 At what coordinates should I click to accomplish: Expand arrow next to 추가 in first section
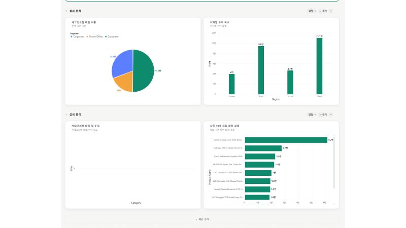pos(331,11)
